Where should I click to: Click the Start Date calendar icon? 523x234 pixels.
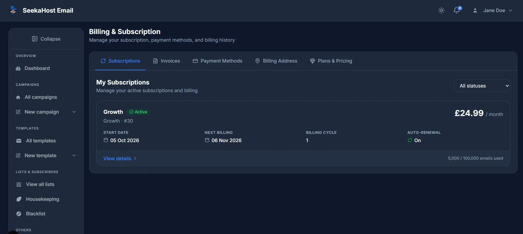pos(106,140)
